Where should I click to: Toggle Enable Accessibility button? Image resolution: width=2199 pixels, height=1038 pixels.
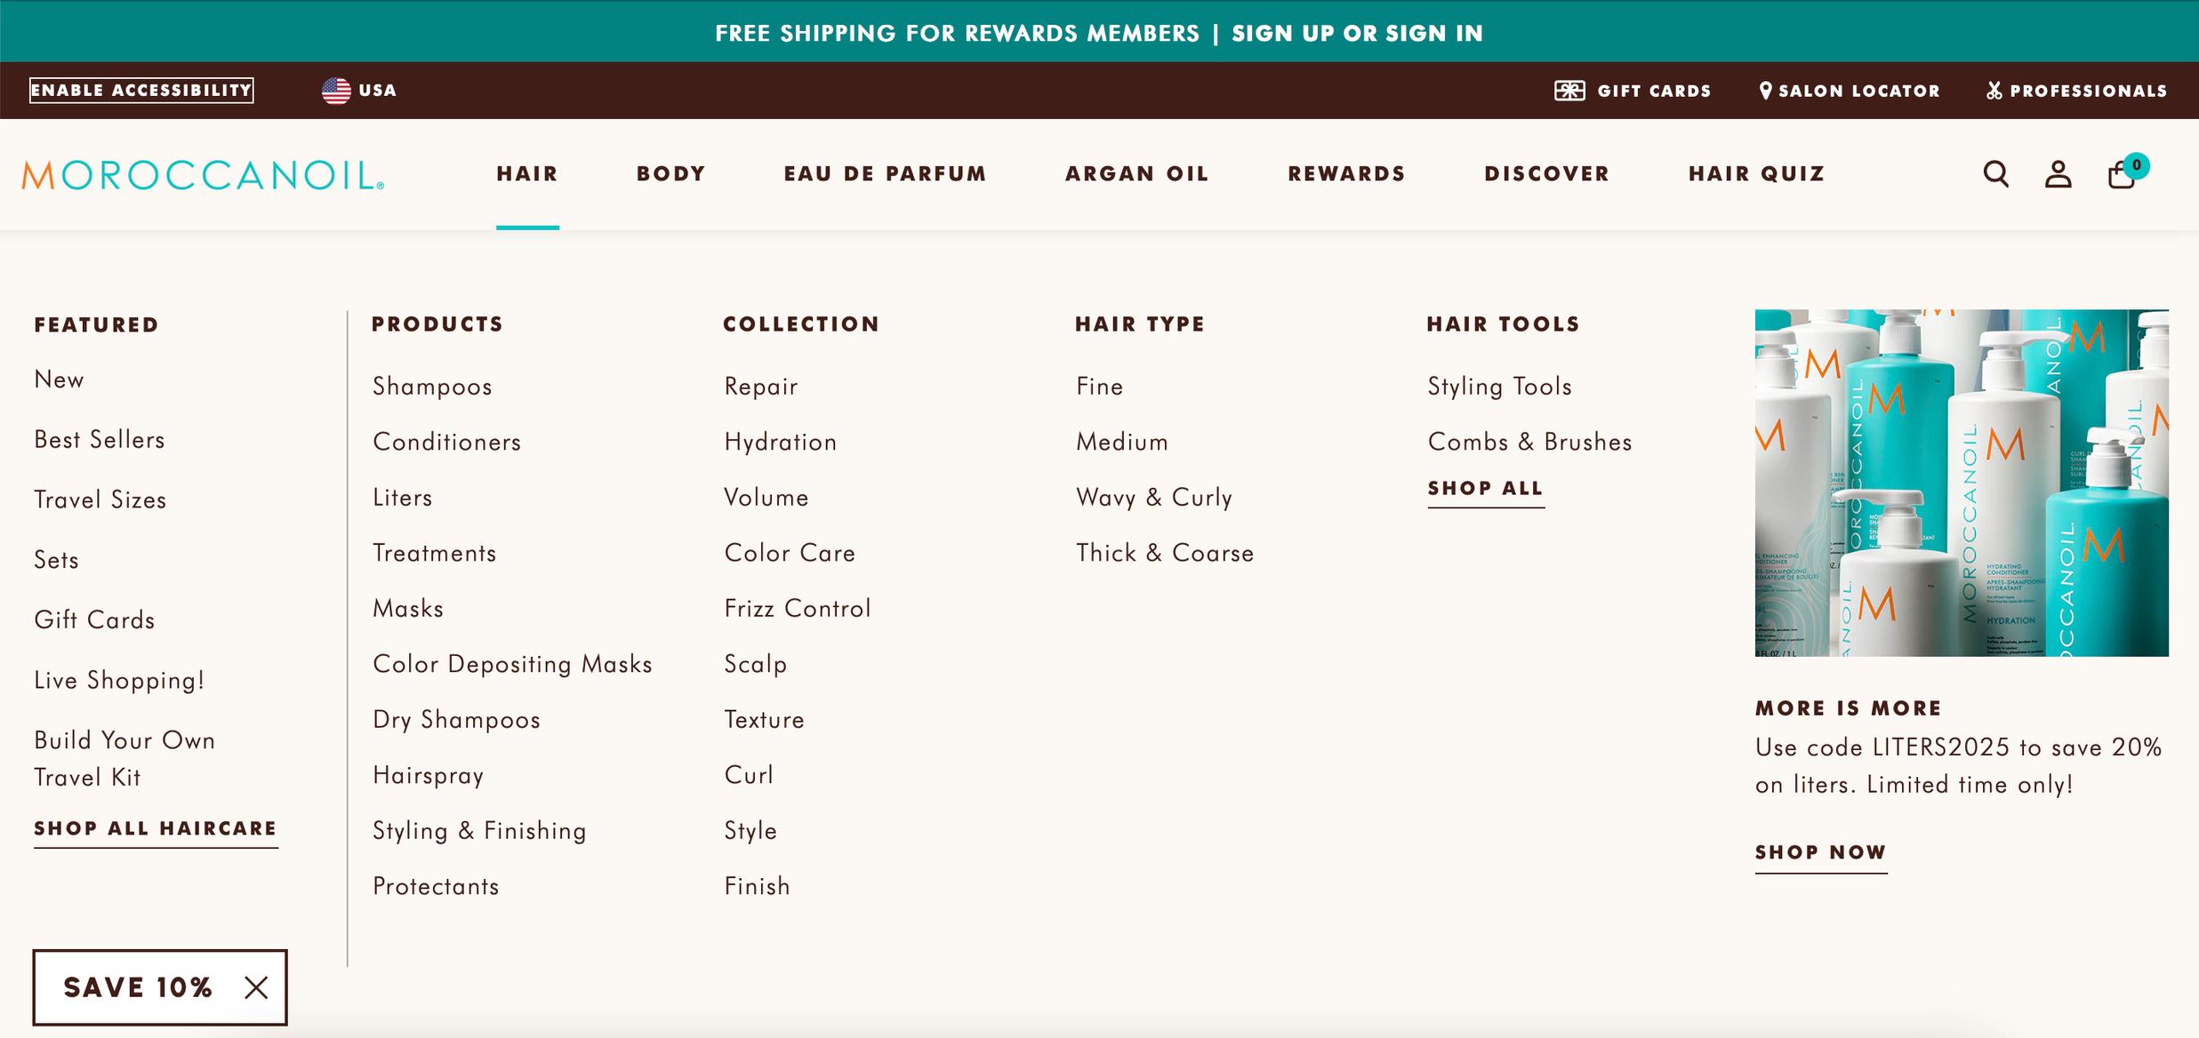[x=141, y=91]
